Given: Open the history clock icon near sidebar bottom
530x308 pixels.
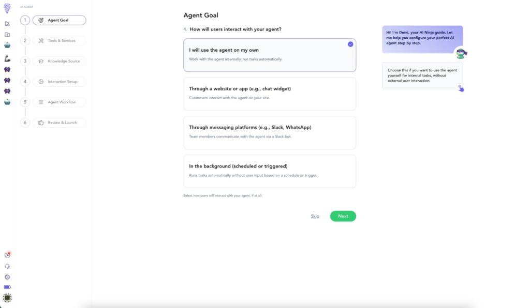Looking at the screenshot, I should [x=7, y=276].
